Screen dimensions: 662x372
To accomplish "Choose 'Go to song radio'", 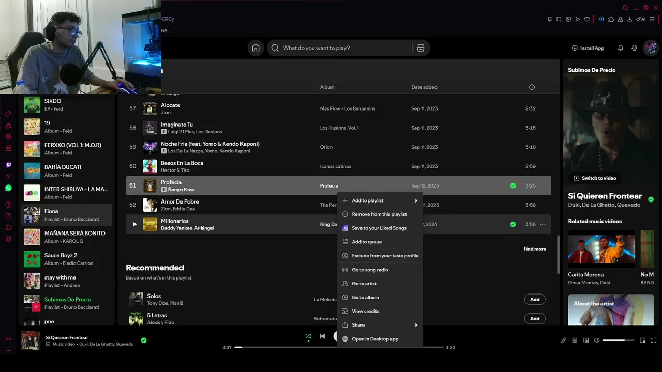I will pyautogui.click(x=380, y=270).
